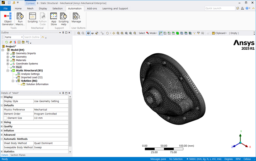Click Degrees in status bar
The width and height of the screenshot is (256, 161).
228,159
